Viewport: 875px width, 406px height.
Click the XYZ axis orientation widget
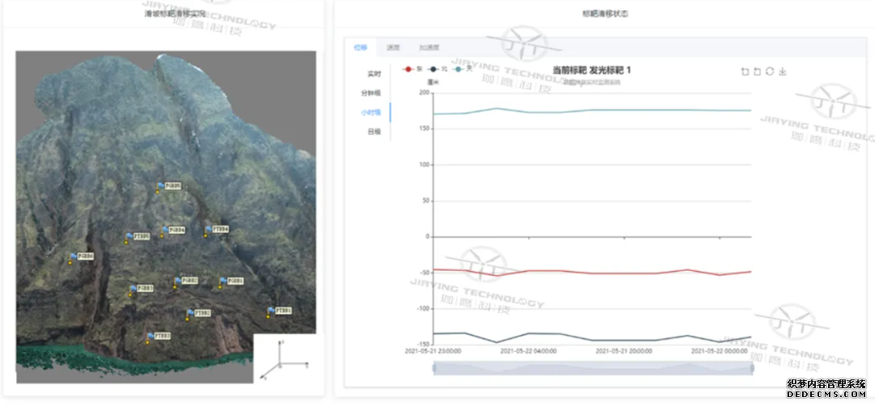click(x=284, y=357)
